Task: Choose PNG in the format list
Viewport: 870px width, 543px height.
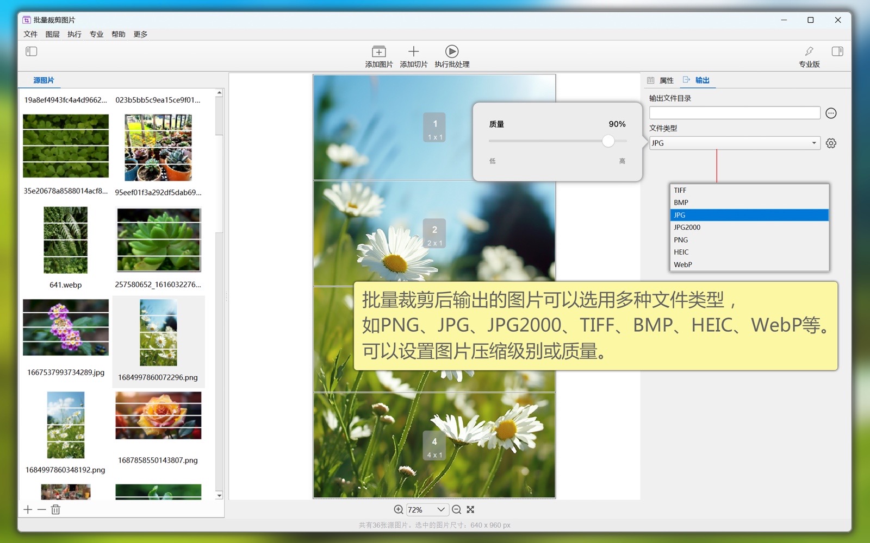Action: click(681, 239)
